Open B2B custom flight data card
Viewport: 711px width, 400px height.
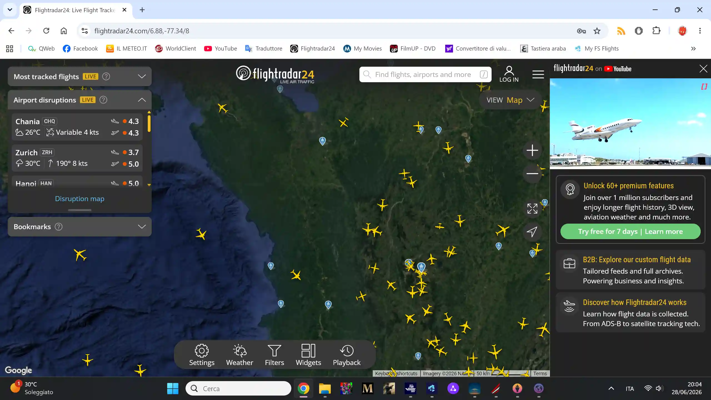coord(630,270)
